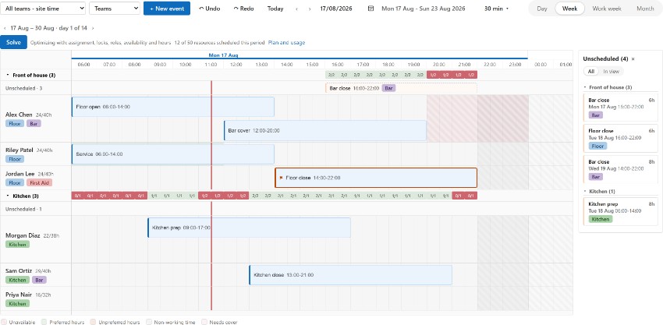Open Bar close Wed 19 Aug unscheduled card

[621, 169]
